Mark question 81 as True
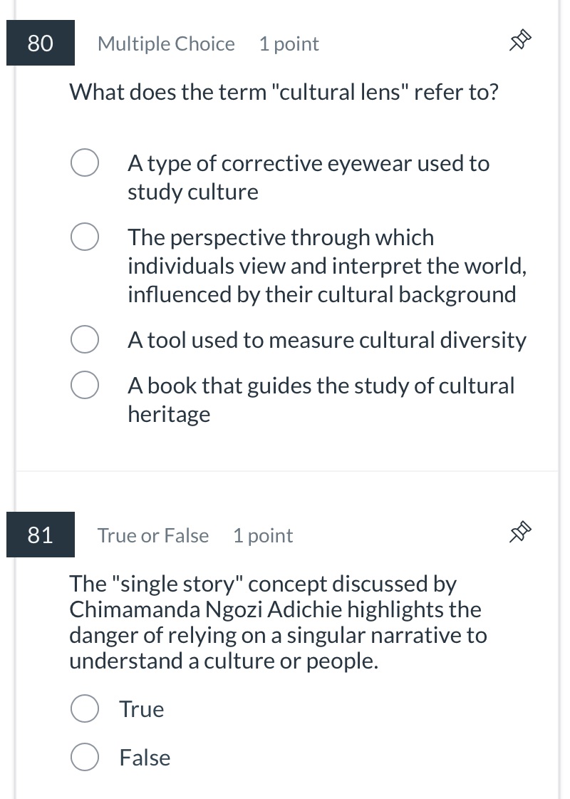The width and height of the screenshot is (570, 799). (x=84, y=709)
